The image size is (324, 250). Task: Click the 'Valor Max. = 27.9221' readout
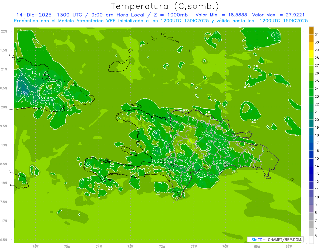click(278, 15)
